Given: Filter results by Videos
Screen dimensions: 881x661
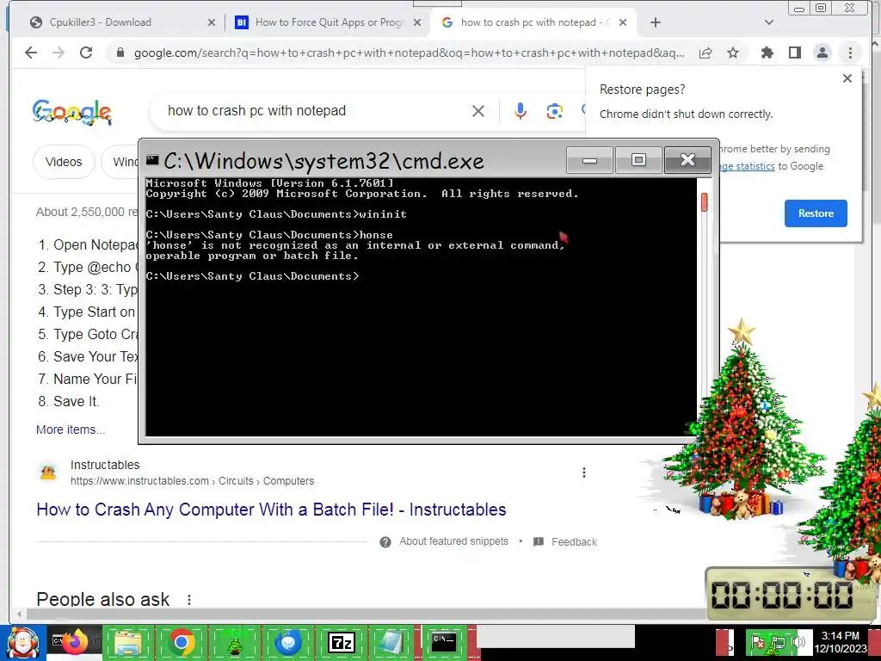Looking at the screenshot, I should (x=64, y=162).
